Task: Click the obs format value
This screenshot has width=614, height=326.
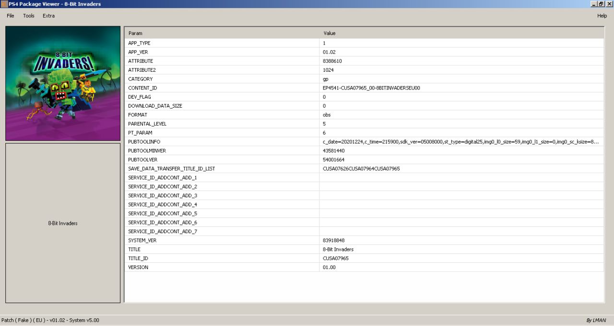Action: pos(327,115)
